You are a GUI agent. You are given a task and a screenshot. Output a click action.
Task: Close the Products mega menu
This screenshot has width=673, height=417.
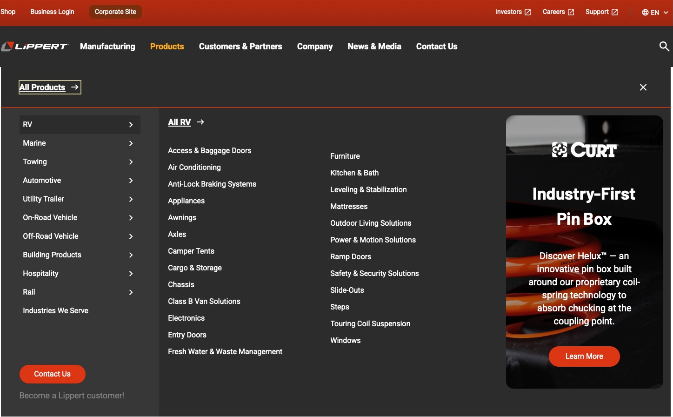(643, 87)
